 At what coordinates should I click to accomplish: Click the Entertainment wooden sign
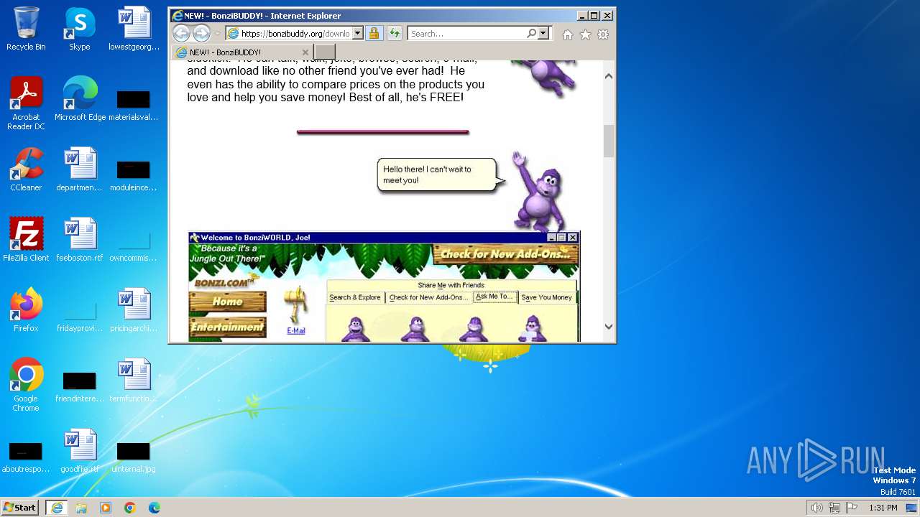pyautogui.click(x=227, y=327)
